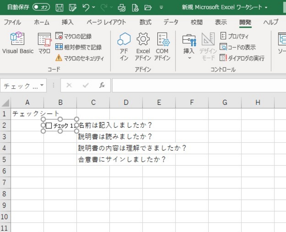Open control プロパティ
286x232 pixels.
click(234, 36)
